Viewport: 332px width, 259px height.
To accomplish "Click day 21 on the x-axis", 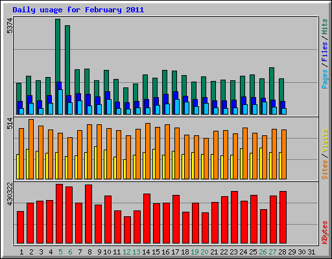I will tap(214, 252).
